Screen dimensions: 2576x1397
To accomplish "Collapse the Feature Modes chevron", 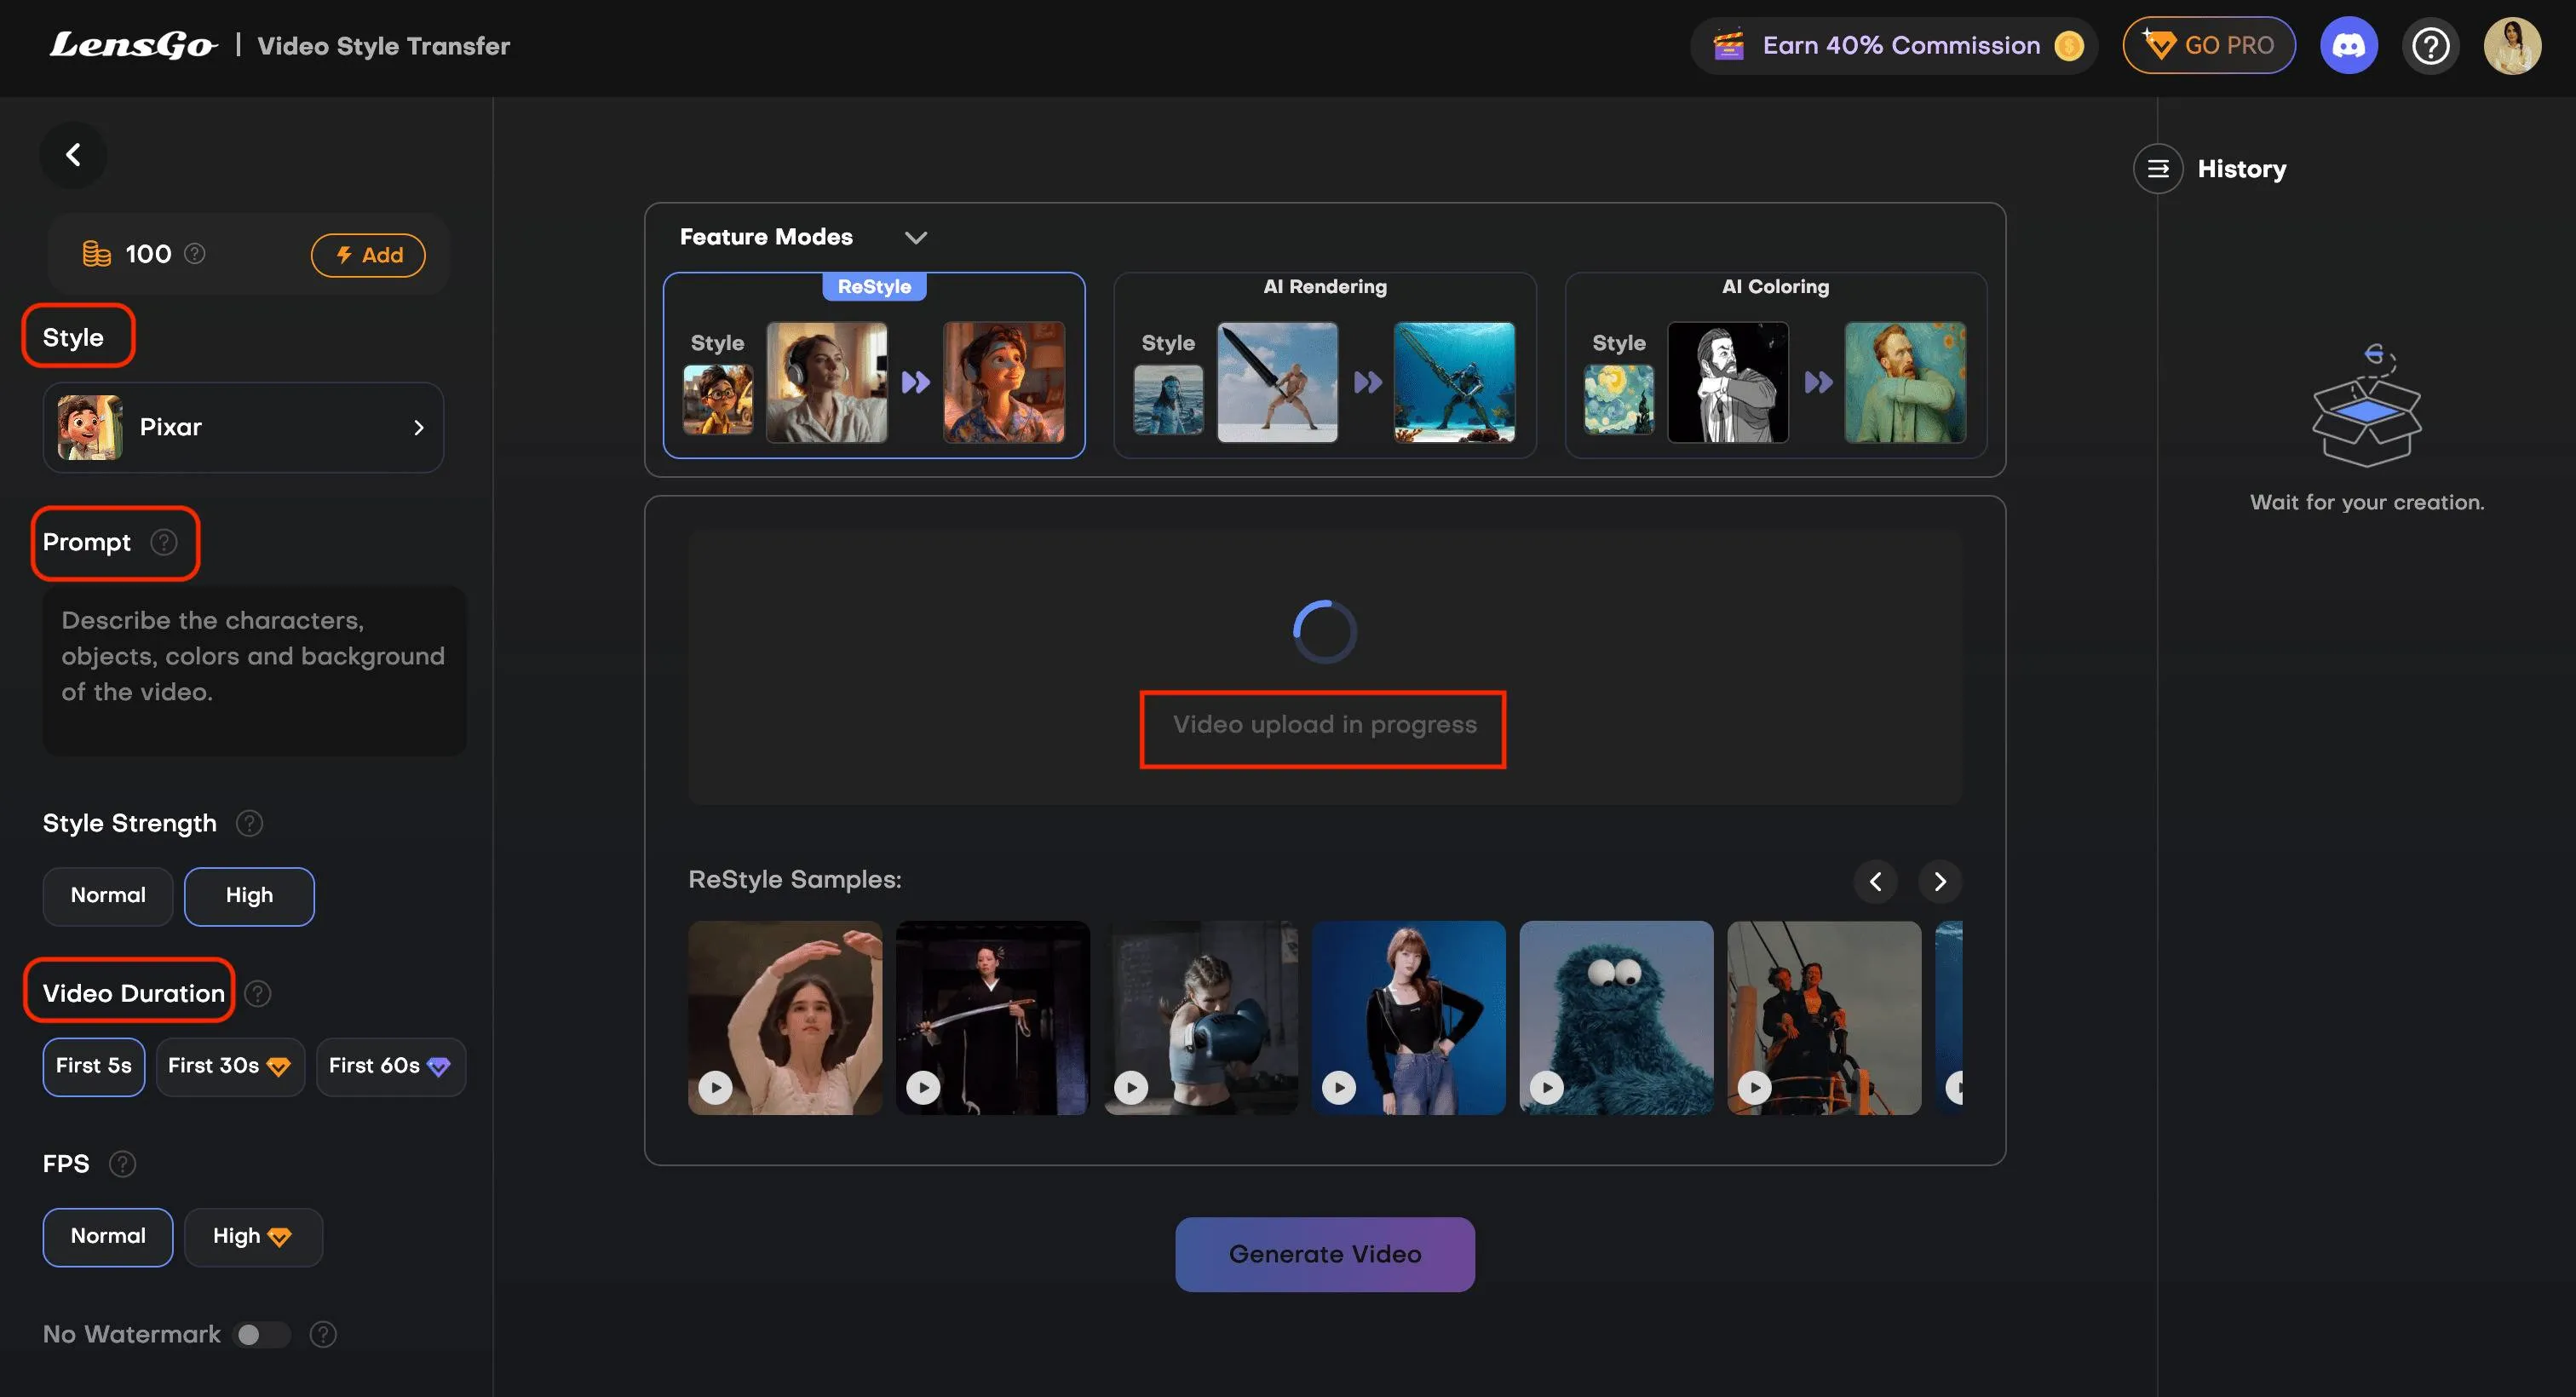I will tap(915, 238).
